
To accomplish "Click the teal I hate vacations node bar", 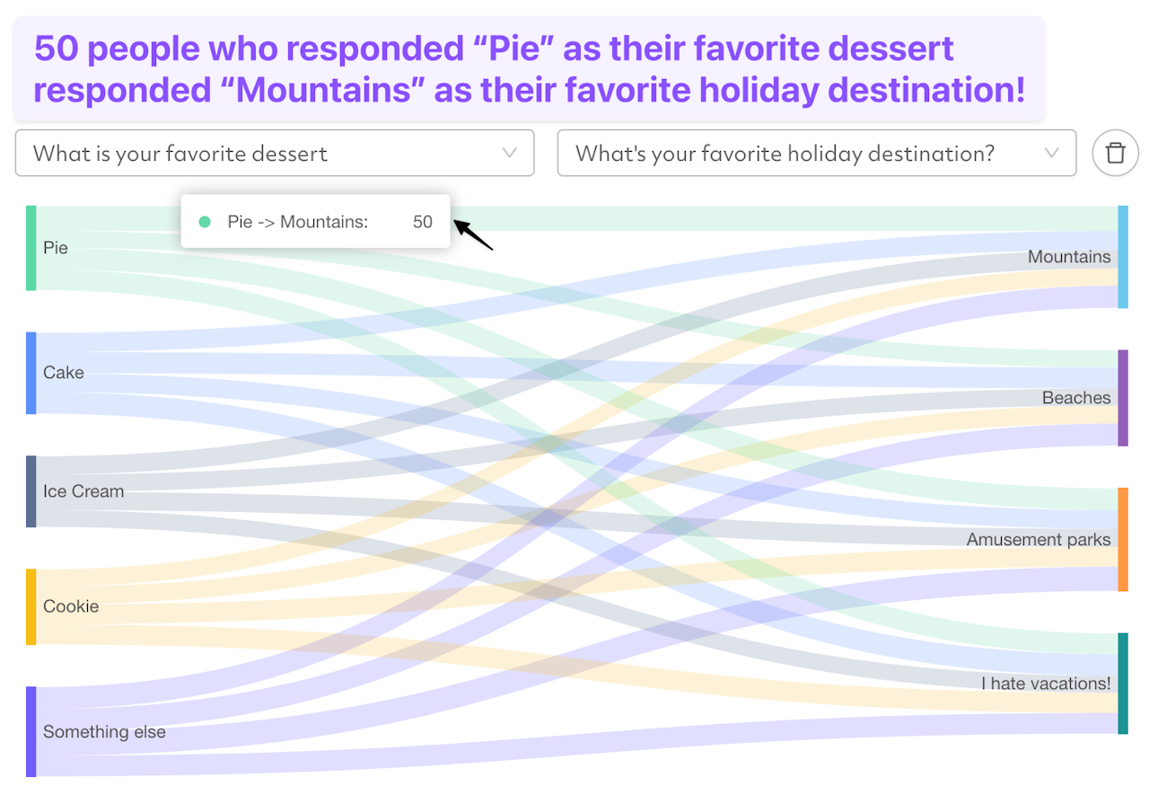I will pyautogui.click(x=1122, y=684).
